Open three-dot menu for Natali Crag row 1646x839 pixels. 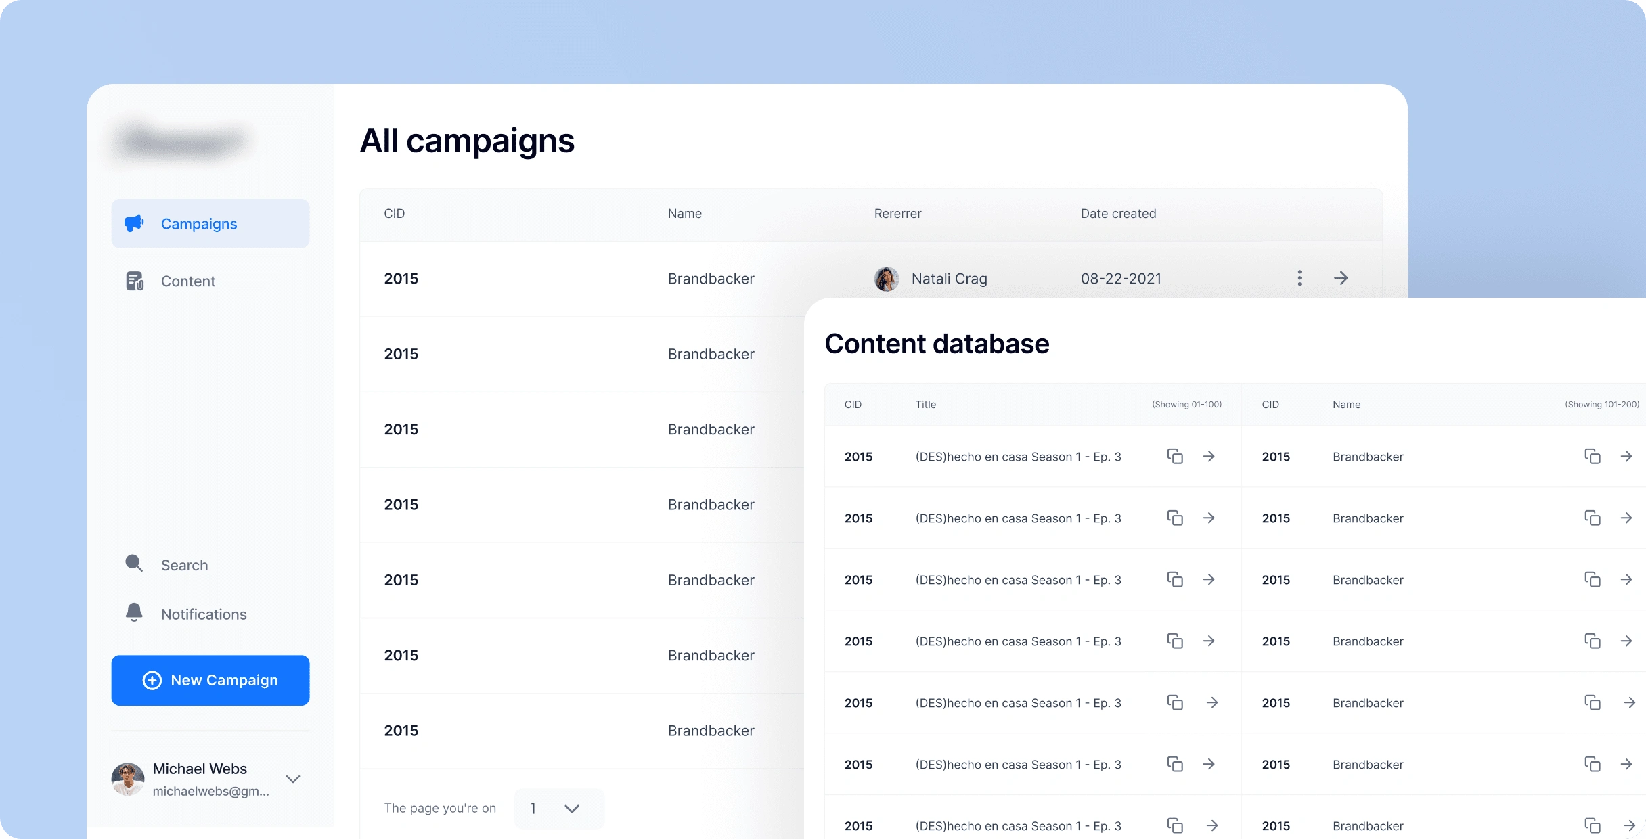pos(1299,278)
